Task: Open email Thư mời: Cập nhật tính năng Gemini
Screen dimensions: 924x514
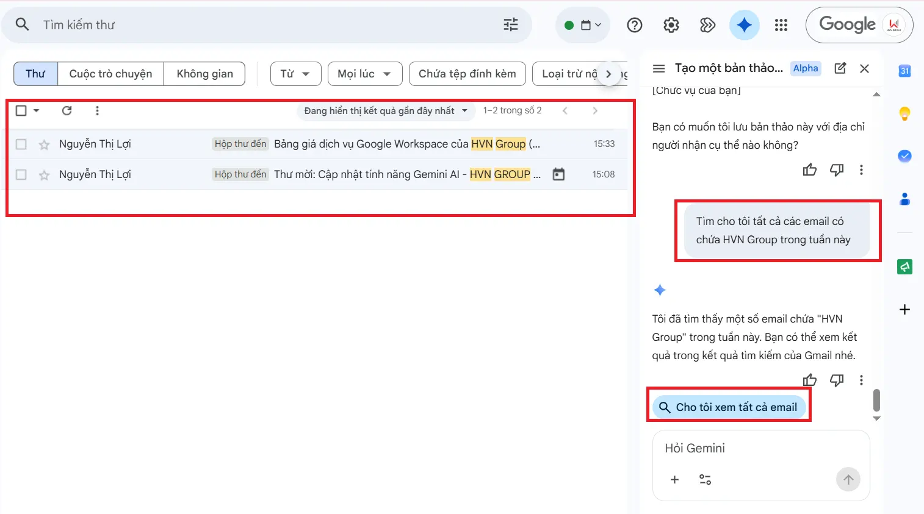Action: click(407, 174)
